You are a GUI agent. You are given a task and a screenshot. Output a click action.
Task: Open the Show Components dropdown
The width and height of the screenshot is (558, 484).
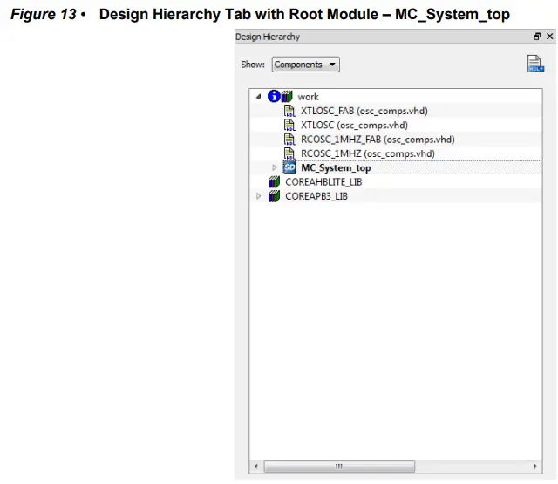tap(305, 65)
